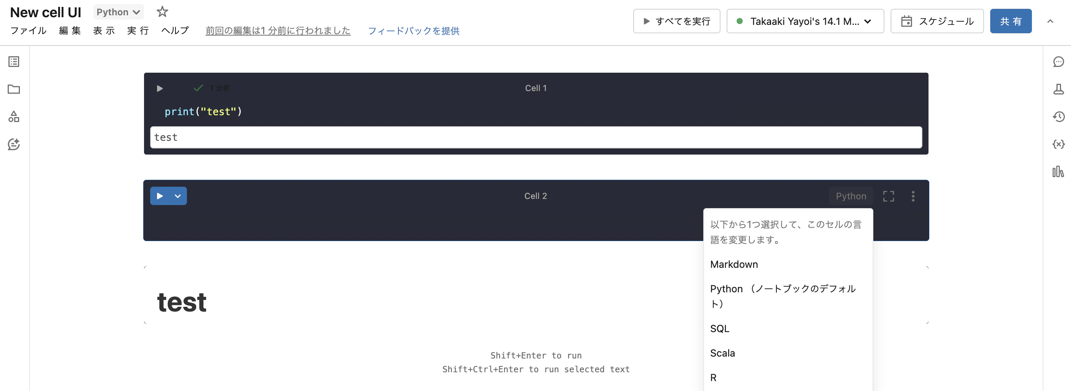Expand Cell 2 to fullscreen view

889,196
